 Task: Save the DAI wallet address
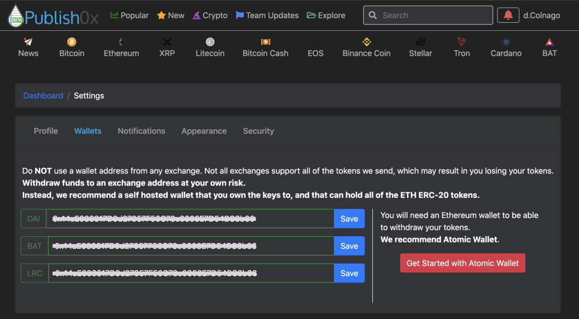click(349, 219)
